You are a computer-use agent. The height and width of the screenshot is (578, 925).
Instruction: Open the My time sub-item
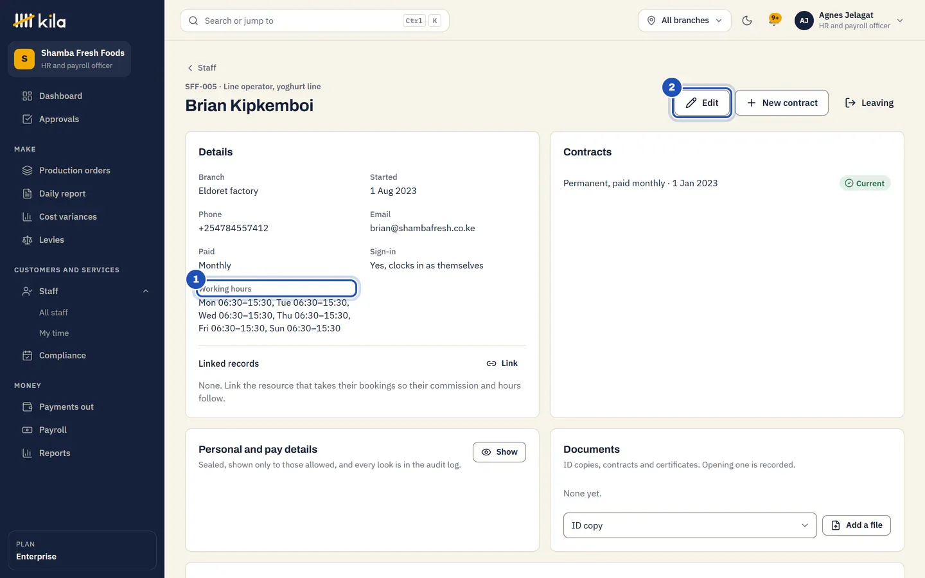click(x=54, y=333)
